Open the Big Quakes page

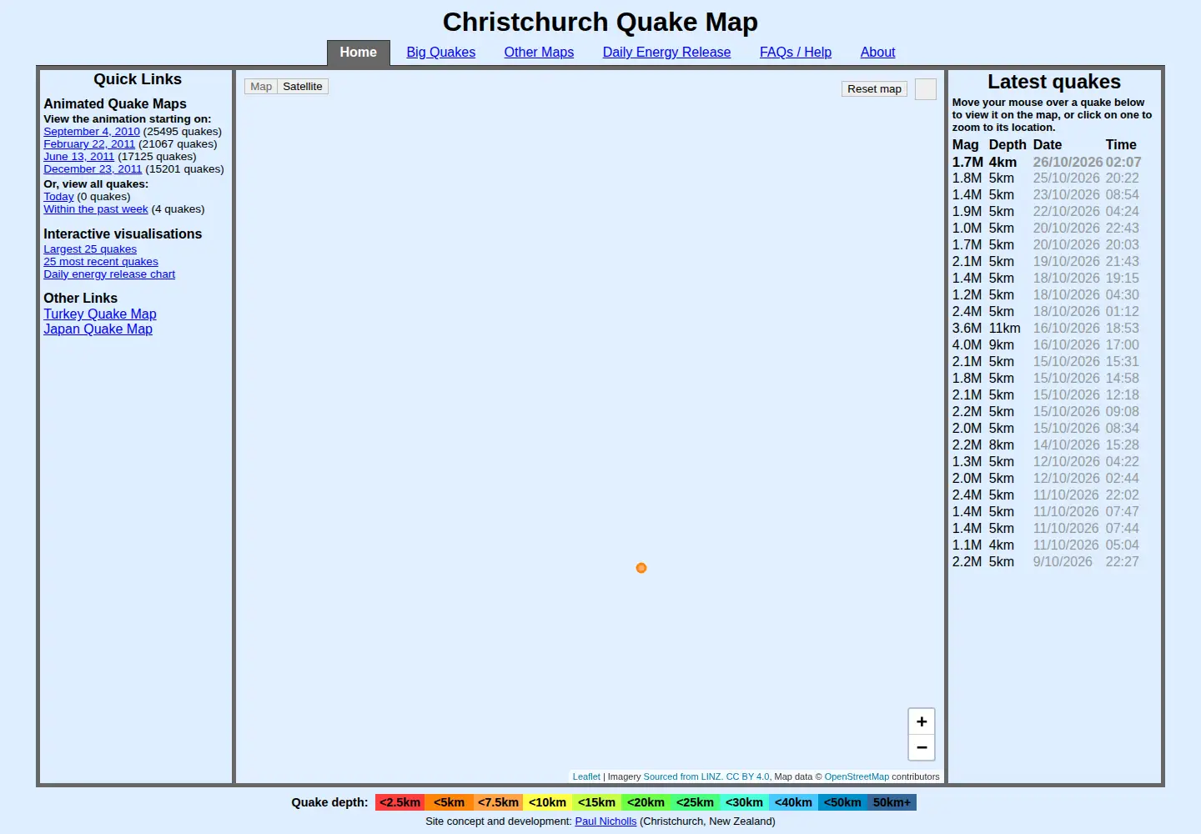tap(441, 52)
